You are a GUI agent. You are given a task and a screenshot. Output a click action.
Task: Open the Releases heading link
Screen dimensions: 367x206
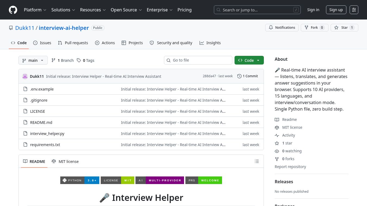[x=284, y=182]
